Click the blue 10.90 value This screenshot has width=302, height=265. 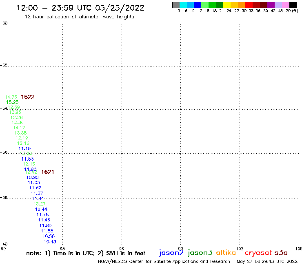(x=33, y=177)
